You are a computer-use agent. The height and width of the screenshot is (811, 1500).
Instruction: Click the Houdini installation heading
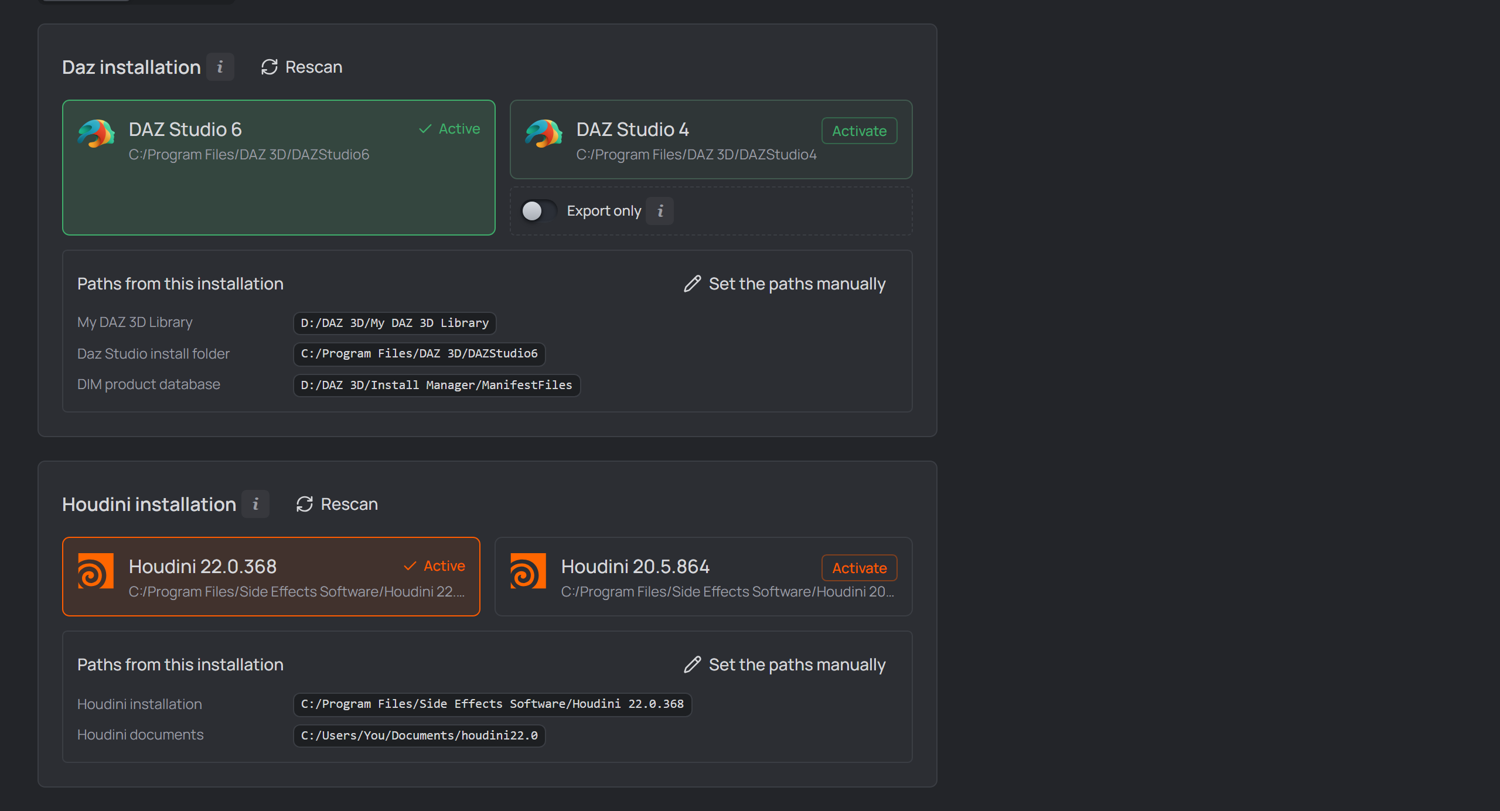[x=149, y=505]
